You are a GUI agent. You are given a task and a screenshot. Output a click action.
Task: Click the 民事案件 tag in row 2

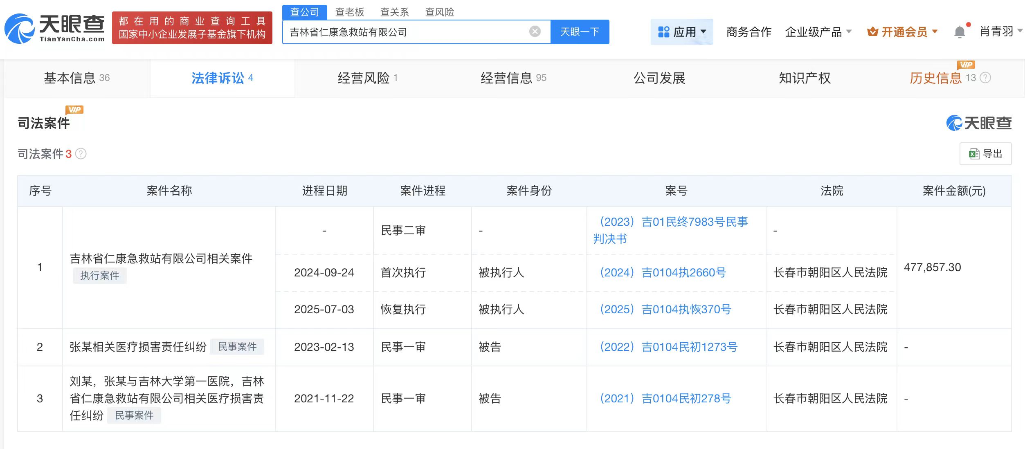point(237,347)
